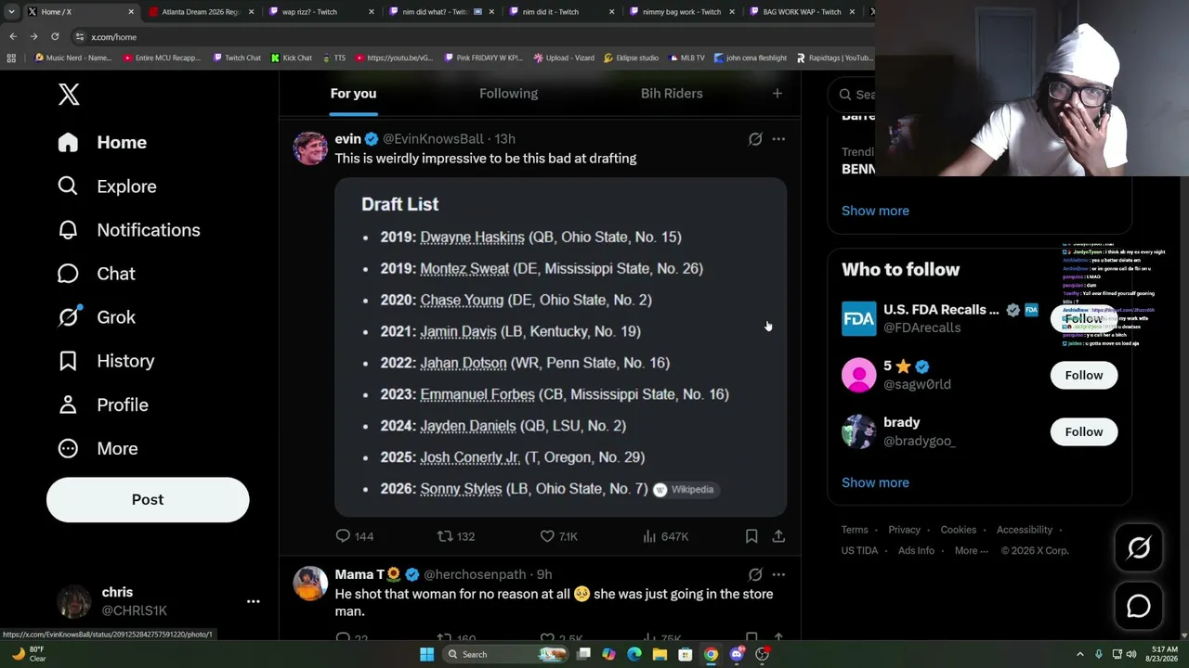1189x668 pixels.
Task: Show hidden icons in the system tray
Action: click(x=1080, y=654)
